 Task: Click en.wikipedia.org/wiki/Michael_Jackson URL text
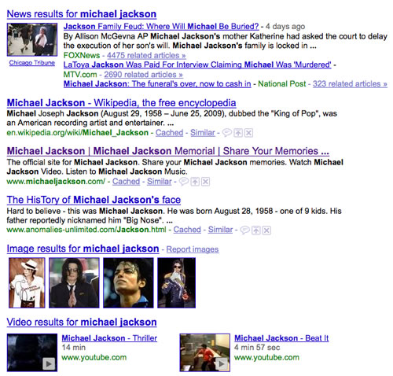(x=78, y=133)
